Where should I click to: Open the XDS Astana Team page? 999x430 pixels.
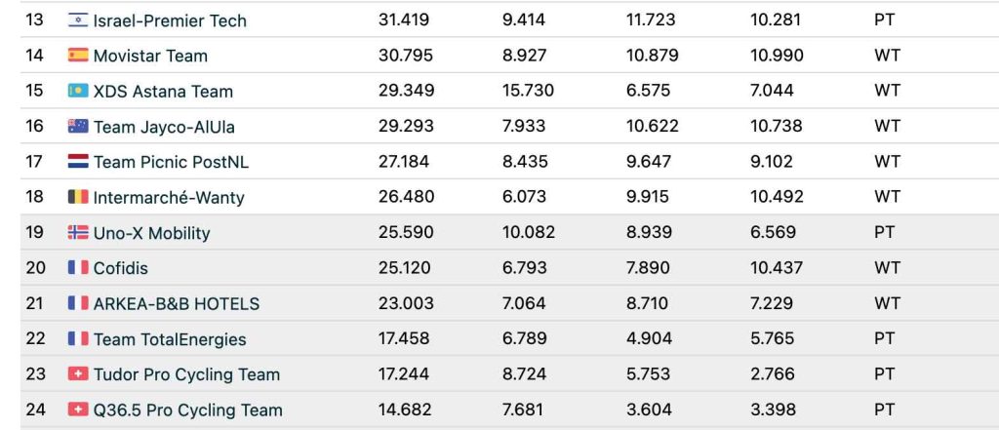(x=163, y=92)
